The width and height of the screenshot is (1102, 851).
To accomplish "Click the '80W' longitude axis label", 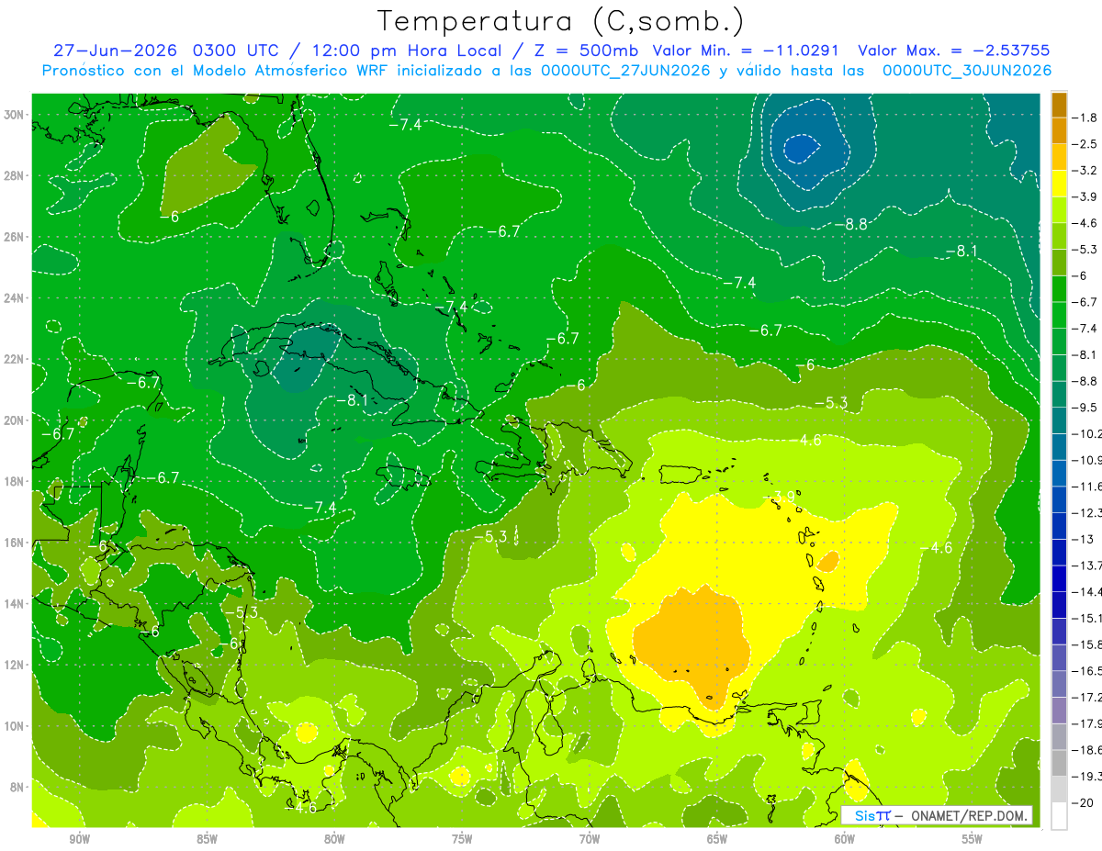I will click(334, 839).
